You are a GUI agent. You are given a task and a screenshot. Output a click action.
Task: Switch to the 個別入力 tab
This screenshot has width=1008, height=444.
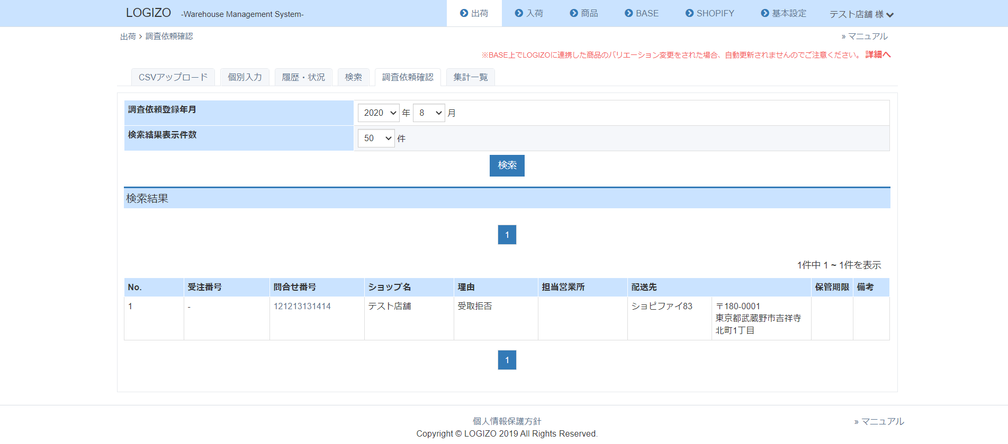coord(245,77)
